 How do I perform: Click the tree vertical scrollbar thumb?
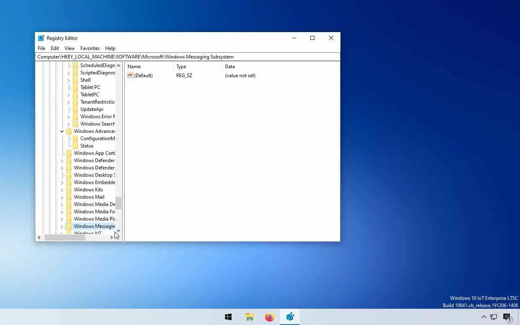(x=118, y=203)
